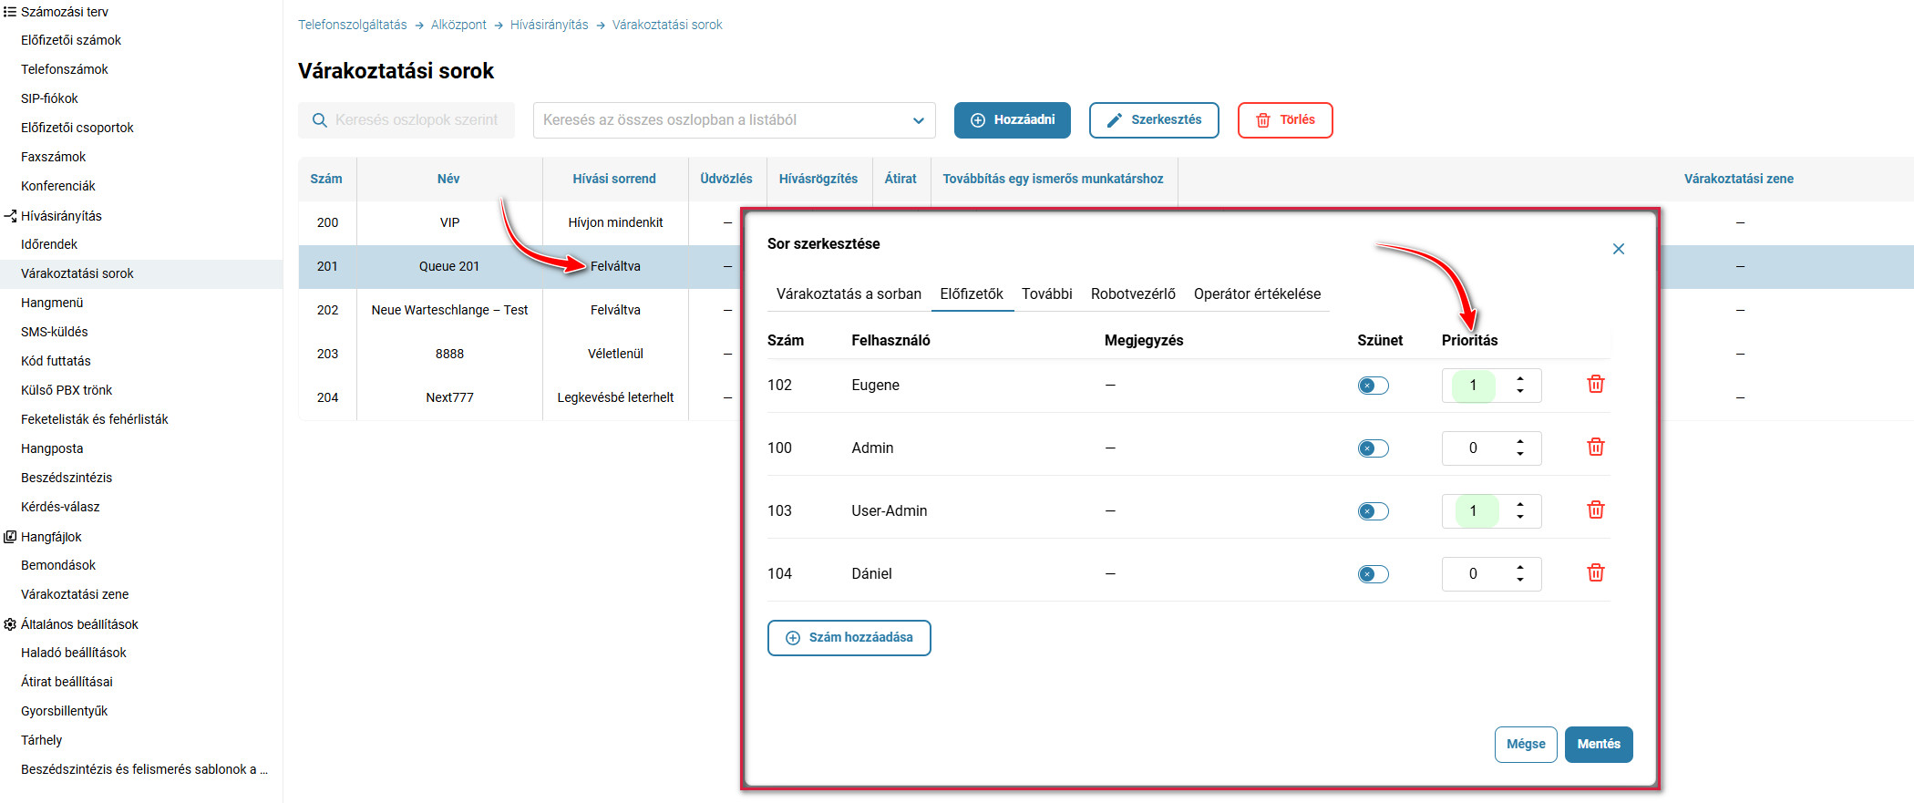
Task: Toggle the pause switch for Eugene
Action: [1373, 386]
